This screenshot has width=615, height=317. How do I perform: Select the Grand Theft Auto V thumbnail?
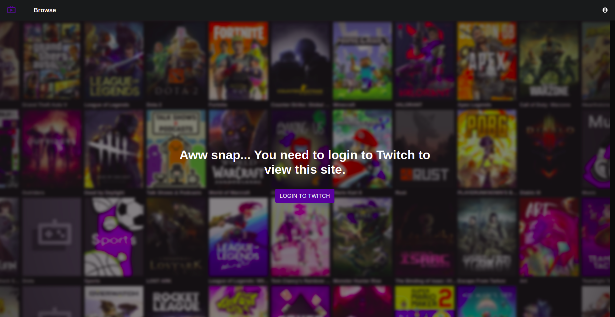tap(52, 61)
